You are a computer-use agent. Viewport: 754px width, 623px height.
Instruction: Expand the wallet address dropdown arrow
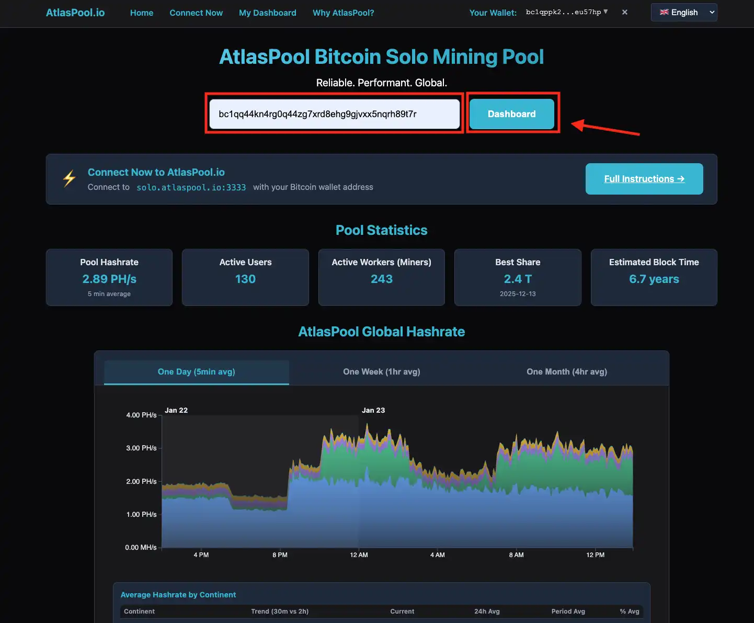tap(606, 12)
